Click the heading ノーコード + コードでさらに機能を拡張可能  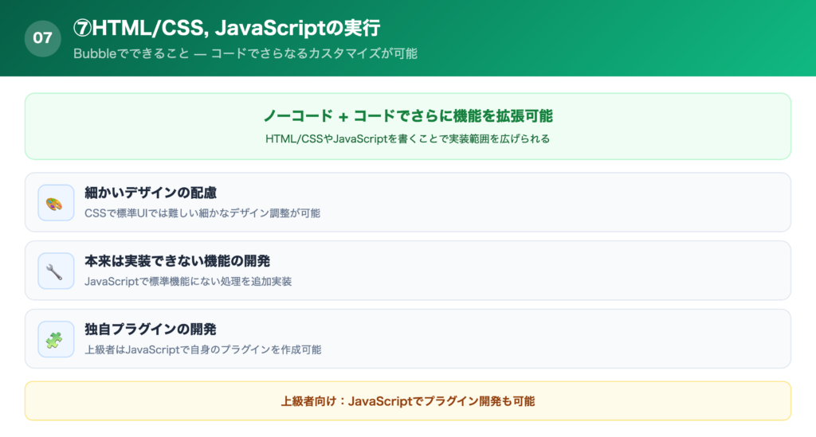coord(408,116)
